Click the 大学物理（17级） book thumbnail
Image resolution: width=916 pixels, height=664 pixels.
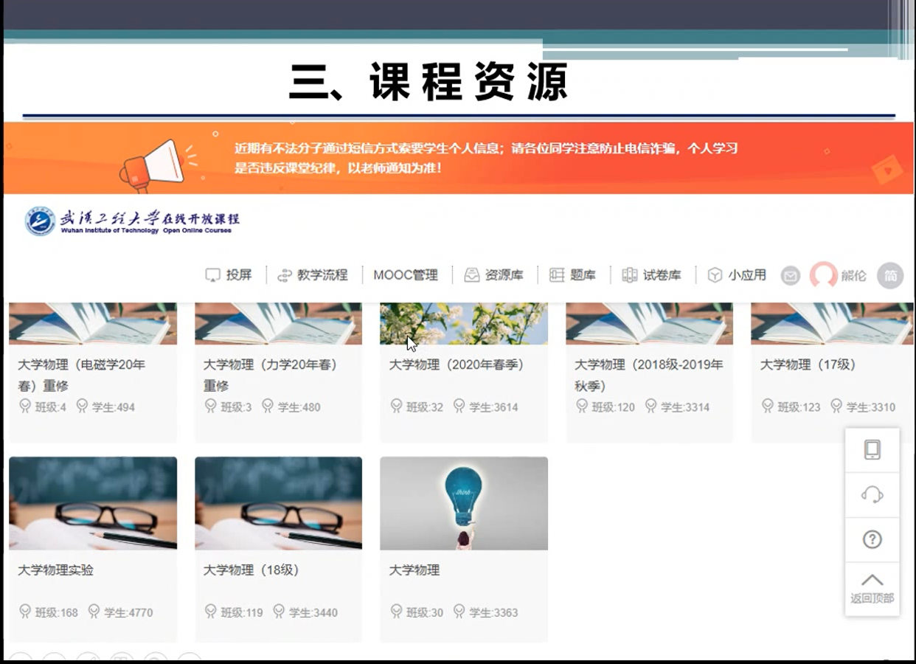(x=833, y=323)
